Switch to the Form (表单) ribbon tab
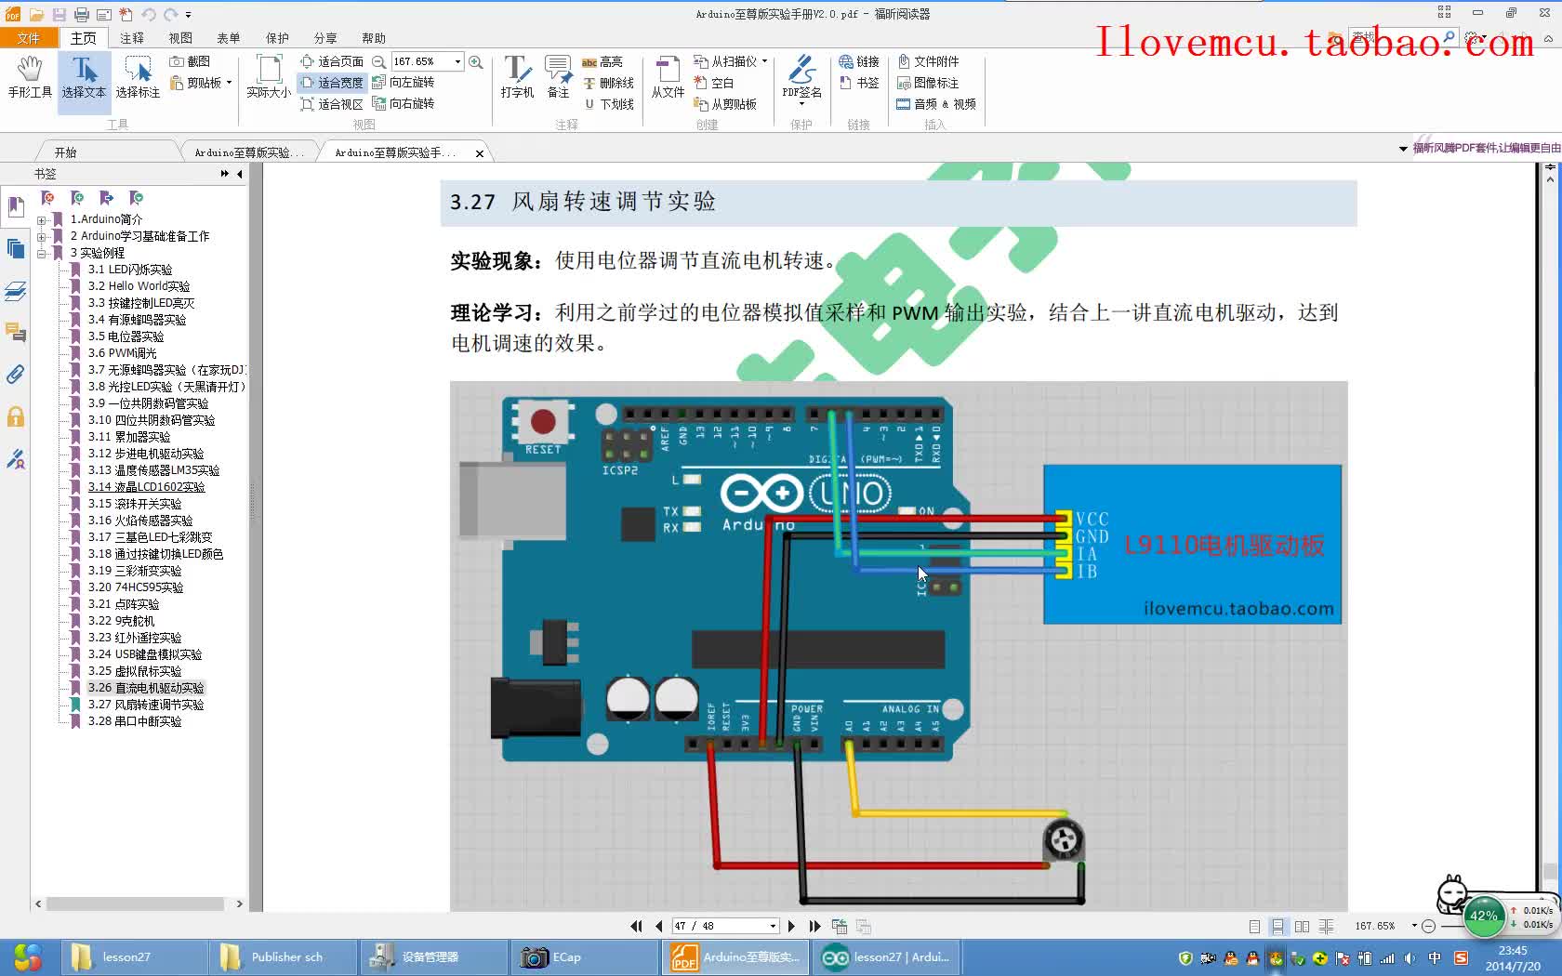The image size is (1562, 976). [x=229, y=38]
